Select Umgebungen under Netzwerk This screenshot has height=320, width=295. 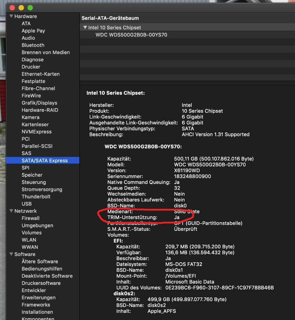point(38,225)
